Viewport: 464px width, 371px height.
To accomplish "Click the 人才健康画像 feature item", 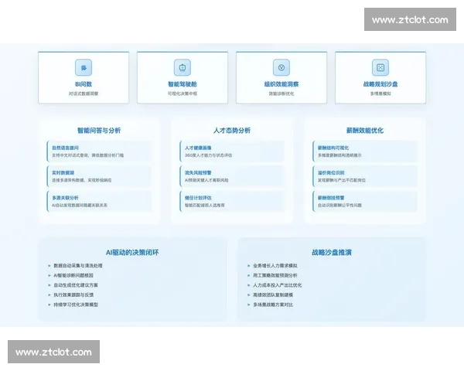I will point(232,151).
